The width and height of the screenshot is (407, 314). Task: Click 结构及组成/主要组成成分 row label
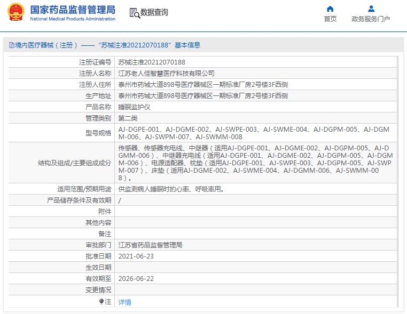(74, 163)
